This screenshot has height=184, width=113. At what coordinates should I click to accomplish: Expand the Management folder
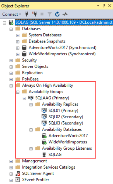pos(11,161)
